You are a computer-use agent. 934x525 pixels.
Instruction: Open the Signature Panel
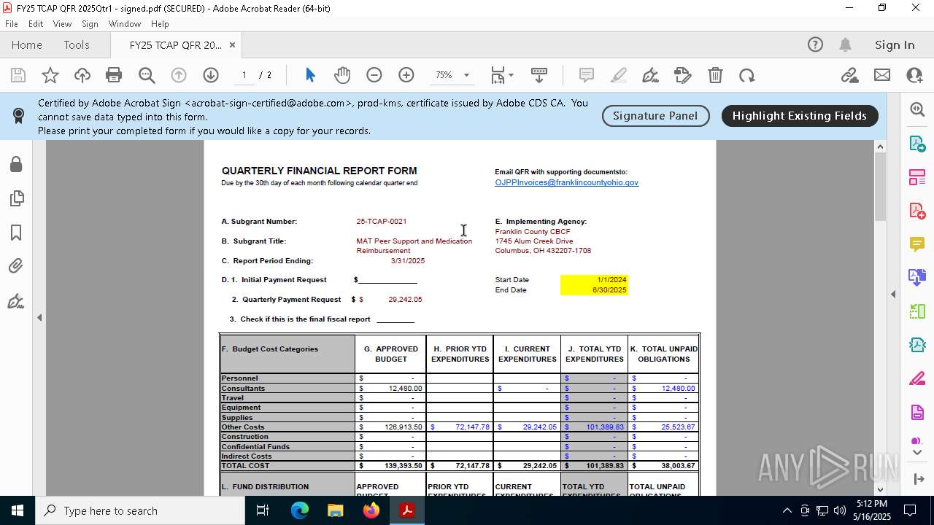click(655, 115)
